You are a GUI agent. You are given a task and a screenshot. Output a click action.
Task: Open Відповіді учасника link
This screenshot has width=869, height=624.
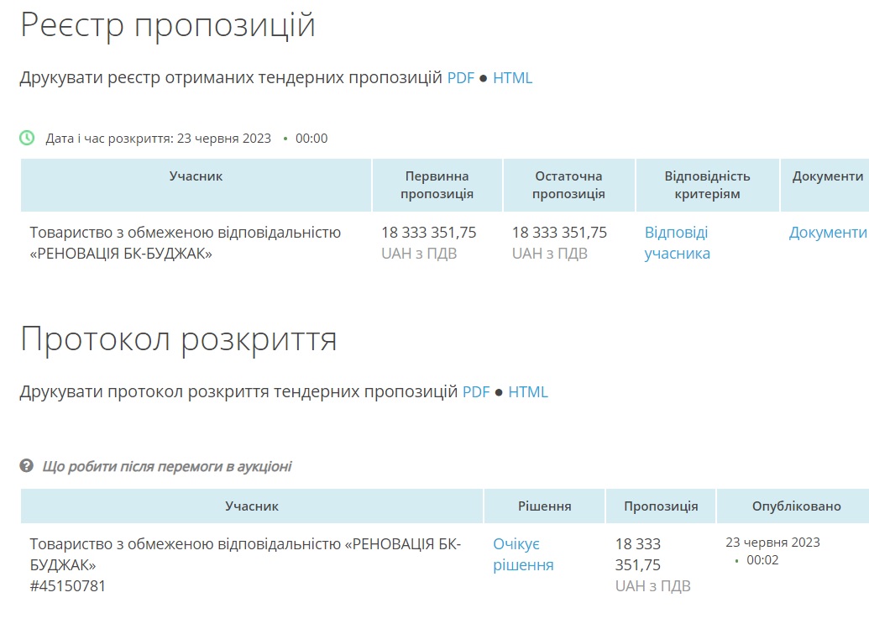[677, 243]
